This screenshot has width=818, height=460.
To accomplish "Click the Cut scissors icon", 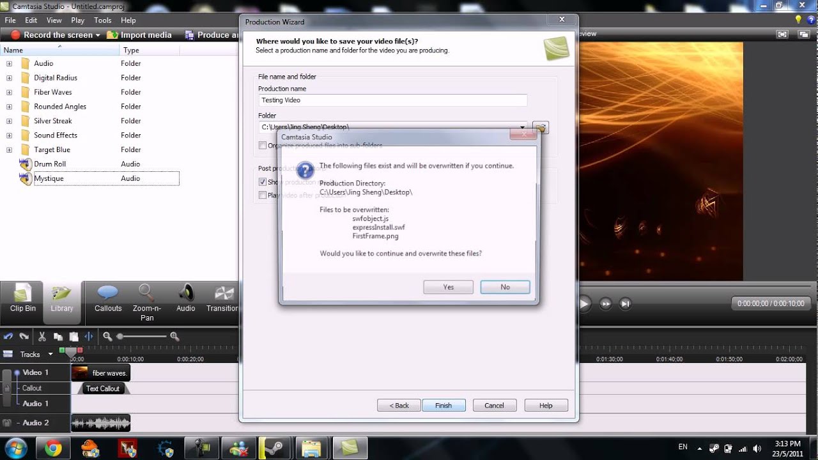I will (x=42, y=336).
